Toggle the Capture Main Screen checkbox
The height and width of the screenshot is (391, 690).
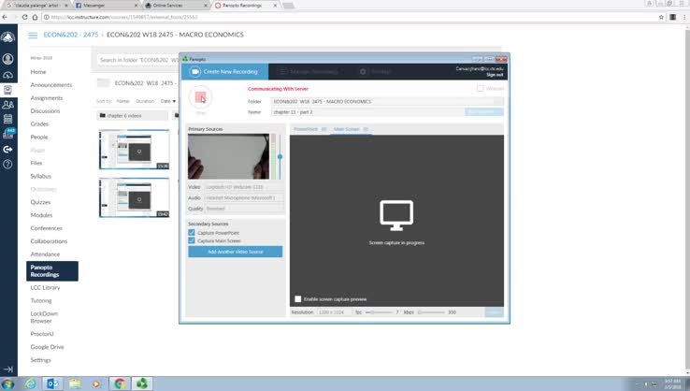[x=192, y=240]
